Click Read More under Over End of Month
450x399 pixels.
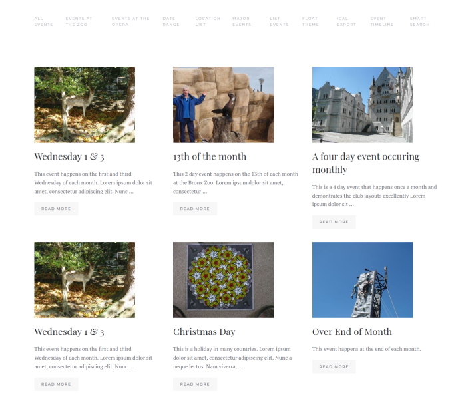pyautogui.click(x=334, y=366)
